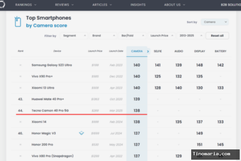Click the Device column header
The height and width of the screenshot is (161, 241).
coord(57,51)
